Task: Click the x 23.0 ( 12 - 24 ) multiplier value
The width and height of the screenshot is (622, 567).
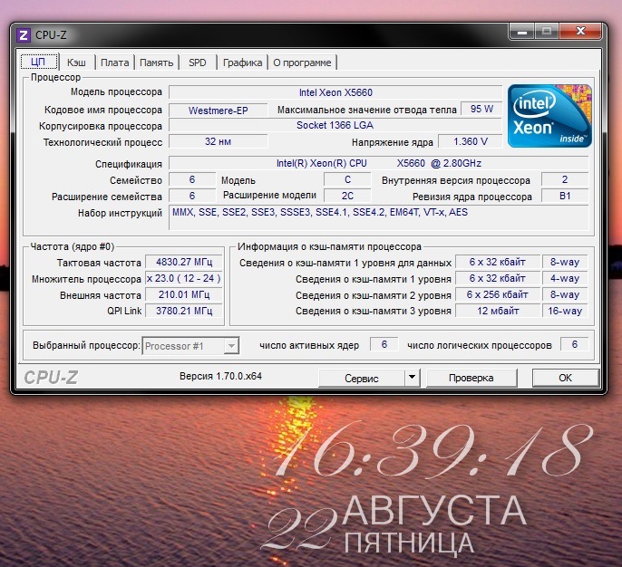Action: (x=184, y=278)
